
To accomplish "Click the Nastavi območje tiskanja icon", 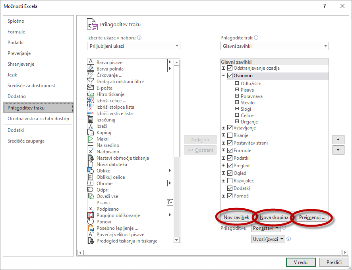I will click(x=91, y=158).
